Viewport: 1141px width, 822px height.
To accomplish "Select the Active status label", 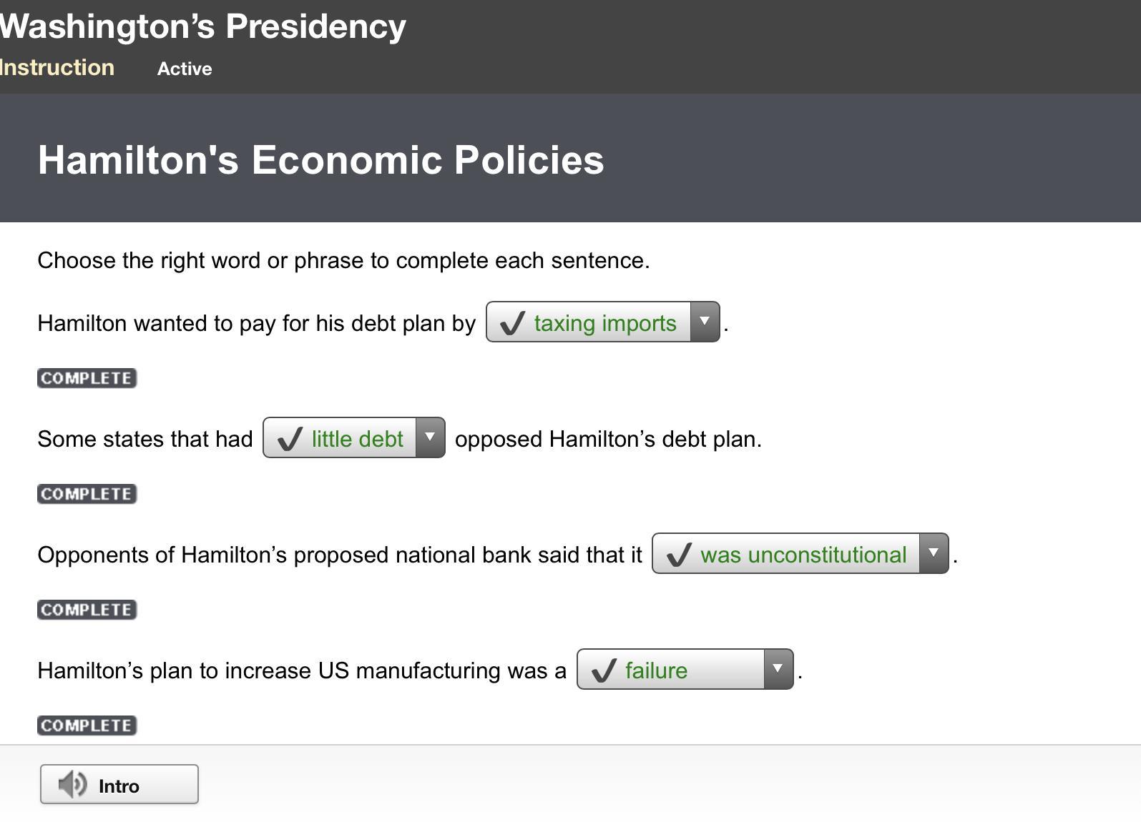I will [x=185, y=69].
